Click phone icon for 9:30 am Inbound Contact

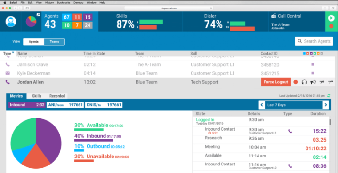click(x=290, y=131)
